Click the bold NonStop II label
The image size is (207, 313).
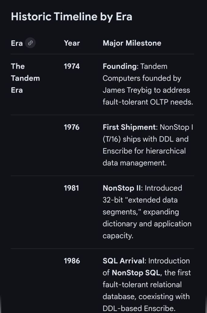point(122,188)
